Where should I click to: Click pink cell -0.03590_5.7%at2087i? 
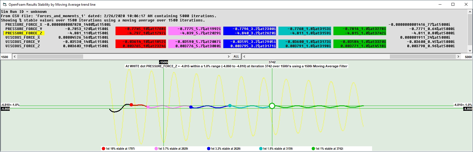coord(195,42)
